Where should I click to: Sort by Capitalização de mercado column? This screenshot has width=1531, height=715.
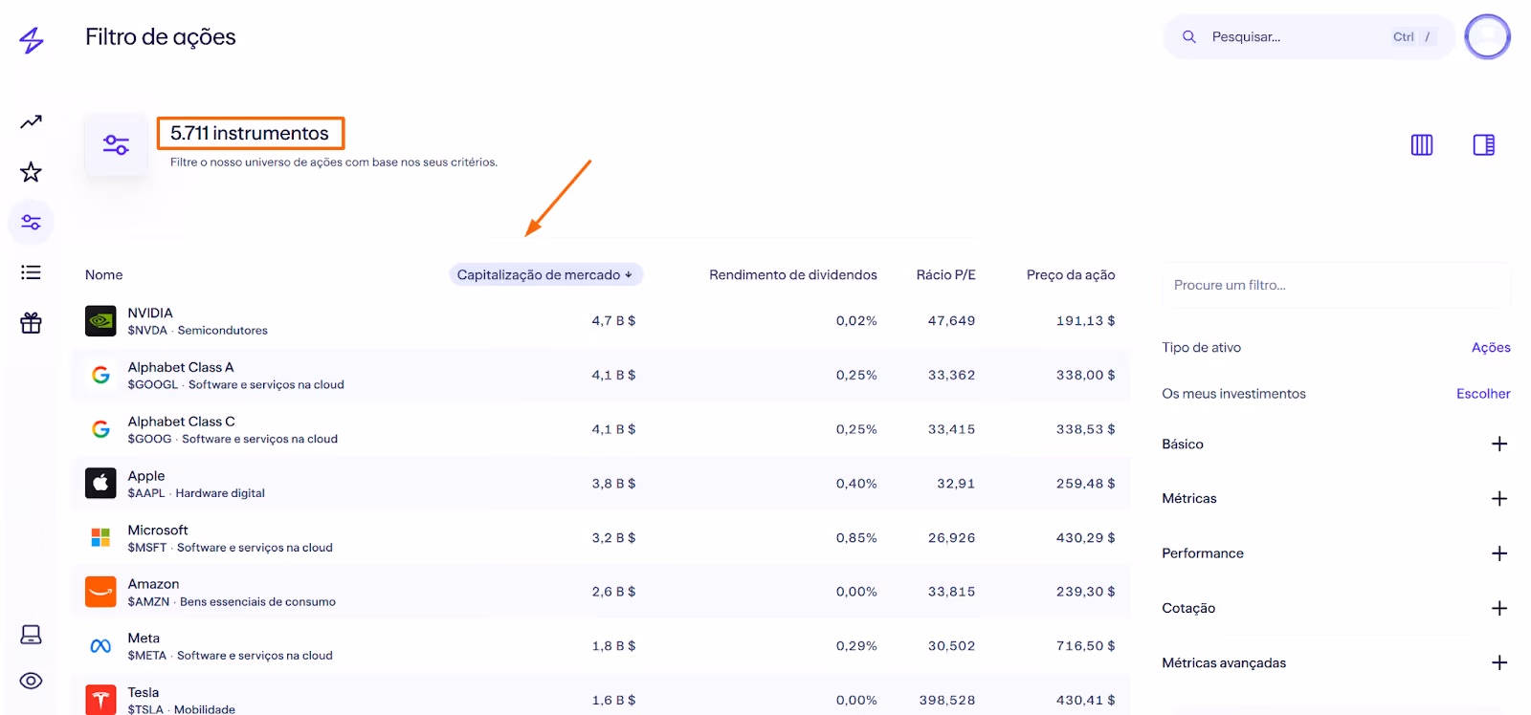[x=545, y=274]
